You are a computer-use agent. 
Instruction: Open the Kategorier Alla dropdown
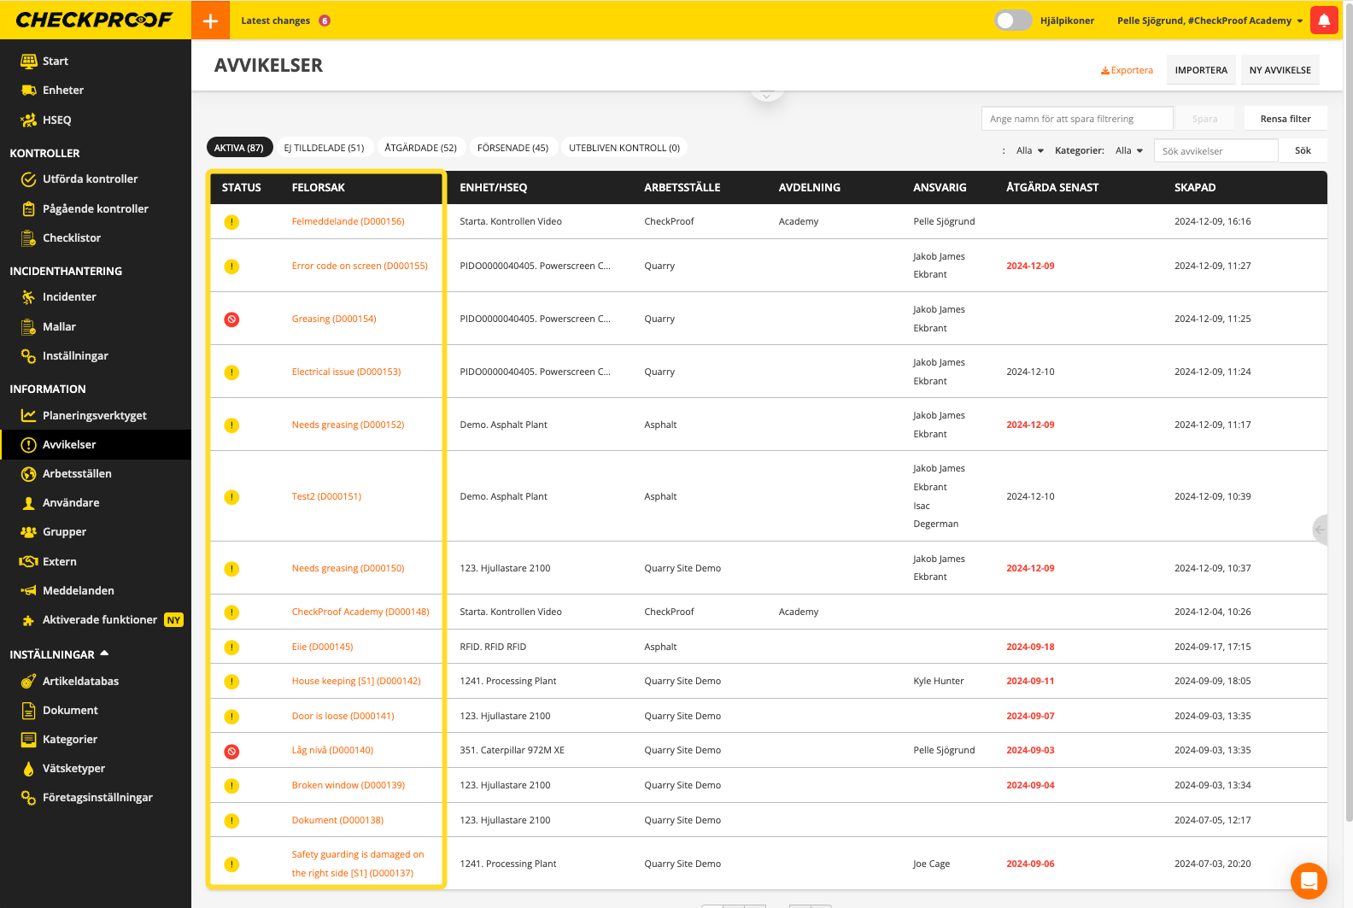(1128, 151)
